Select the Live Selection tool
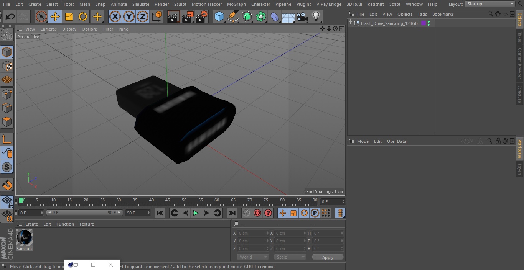This screenshot has height=270, width=524. [41, 16]
